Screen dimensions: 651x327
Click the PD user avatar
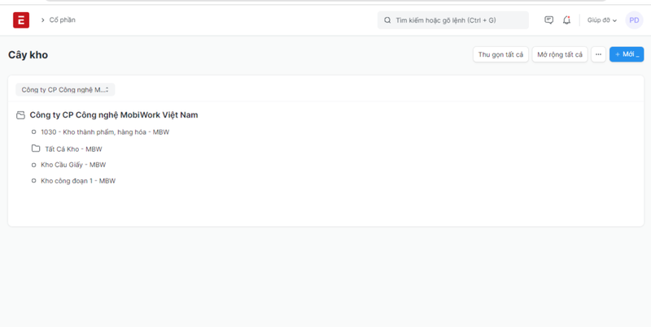click(634, 20)
